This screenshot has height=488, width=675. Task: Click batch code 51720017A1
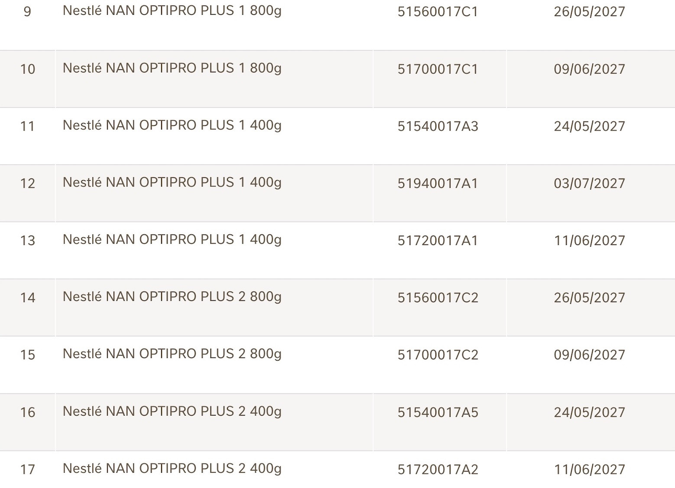point(438,241)
